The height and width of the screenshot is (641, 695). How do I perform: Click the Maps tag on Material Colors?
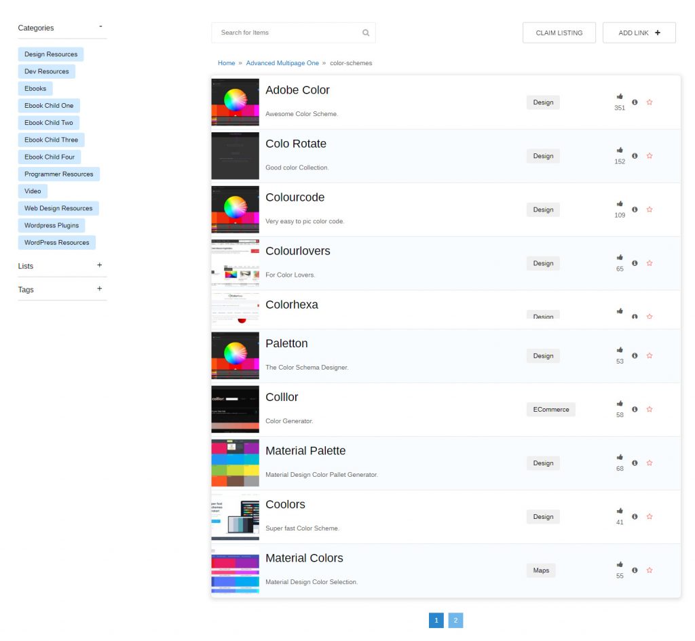[541, 570]
